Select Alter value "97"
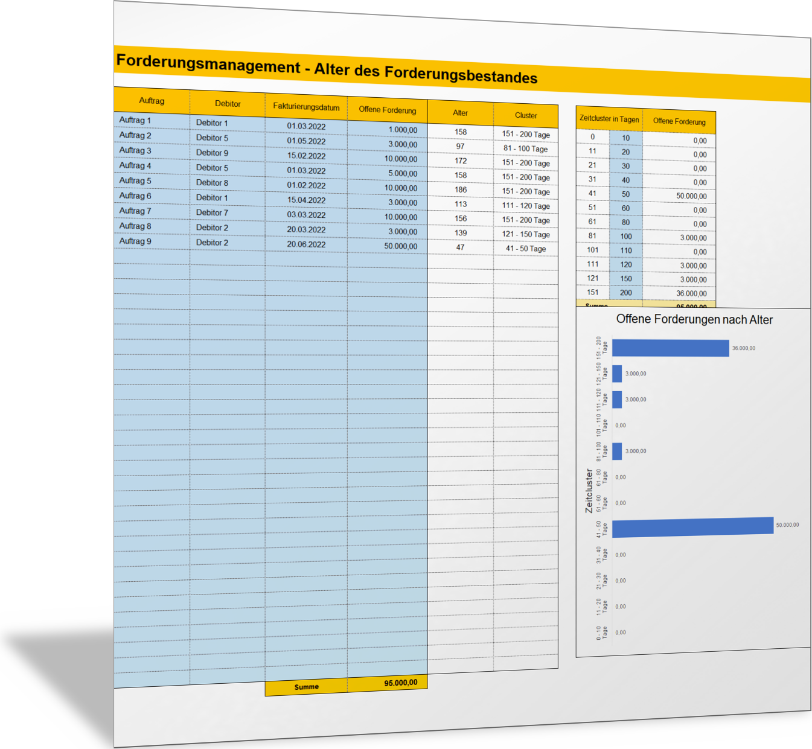The image size is (812, 749). point(460,146)
